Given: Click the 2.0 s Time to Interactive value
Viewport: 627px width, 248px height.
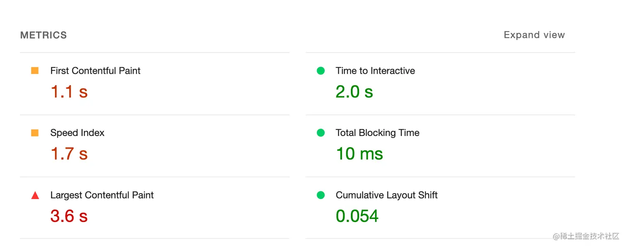Looking at the screenshot, I should [x=355, y=92].
